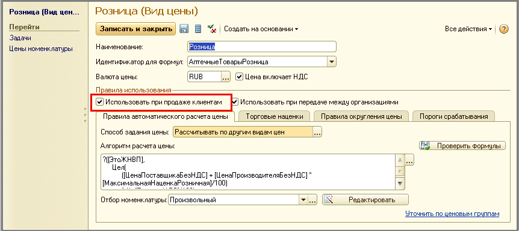Open Все действия menu
Viewport: 519px width, 231px height.
coord(468,29)
